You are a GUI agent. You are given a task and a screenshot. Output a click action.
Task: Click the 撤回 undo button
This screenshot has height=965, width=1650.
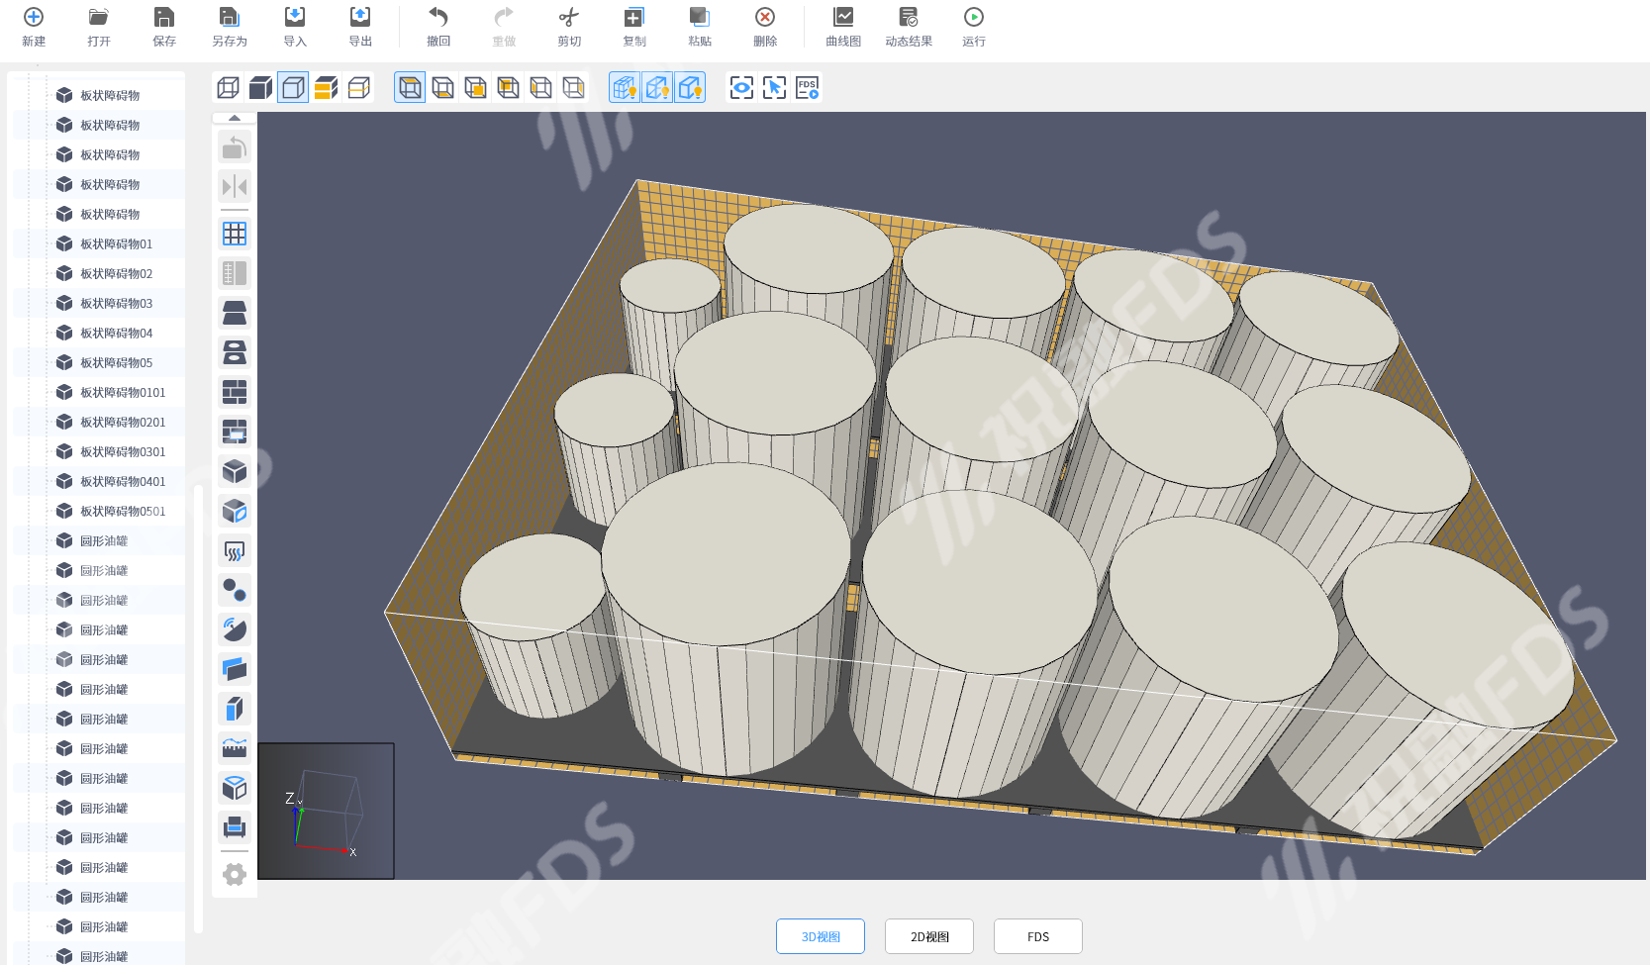(438, 27)
